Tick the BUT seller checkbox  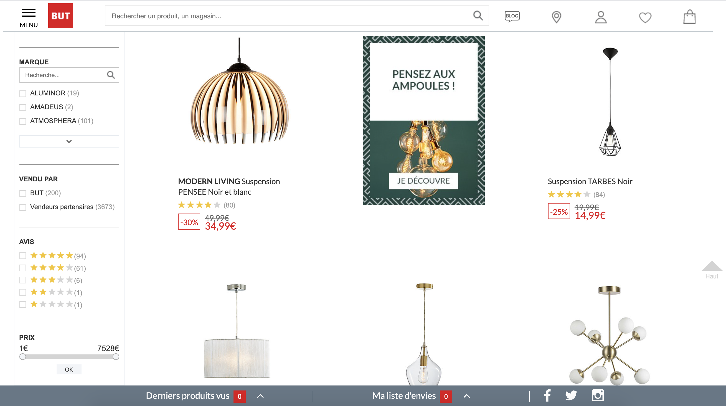coord(23,193)
